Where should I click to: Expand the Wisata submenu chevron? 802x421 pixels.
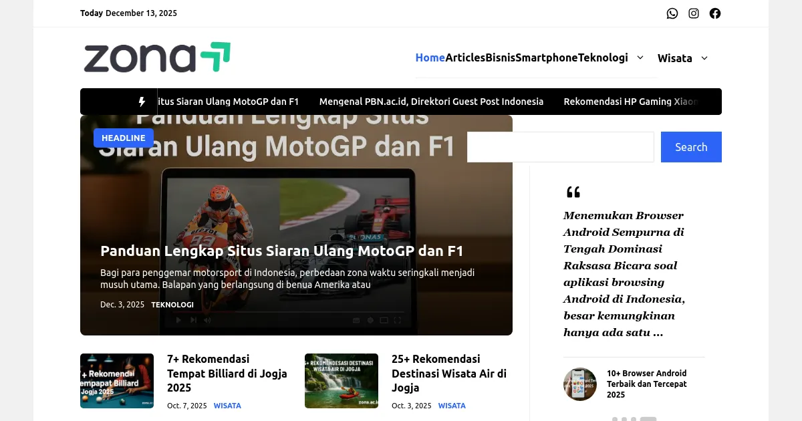click(x=704, y=58)
